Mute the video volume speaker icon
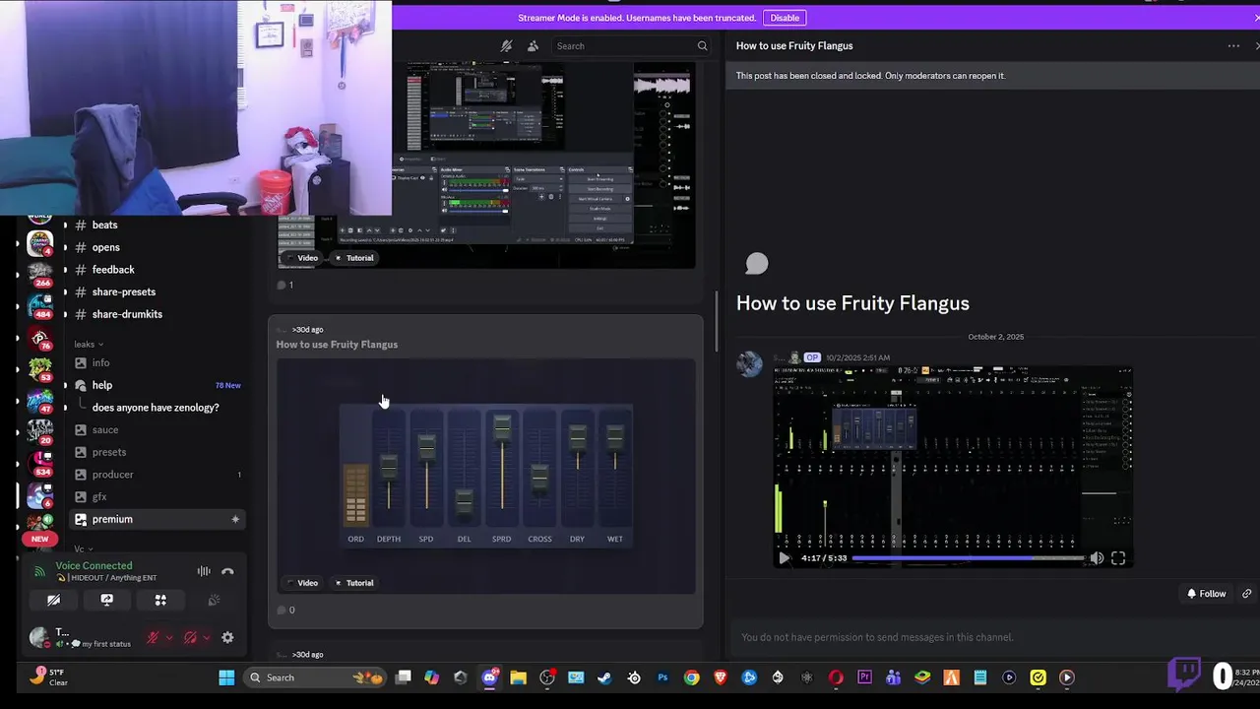This screenshot has height=709, width=1260. [x=1097, y=558]
